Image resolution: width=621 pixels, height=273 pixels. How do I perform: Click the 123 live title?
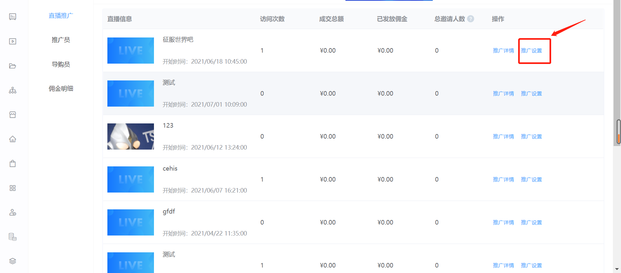[x=168, y=125]
